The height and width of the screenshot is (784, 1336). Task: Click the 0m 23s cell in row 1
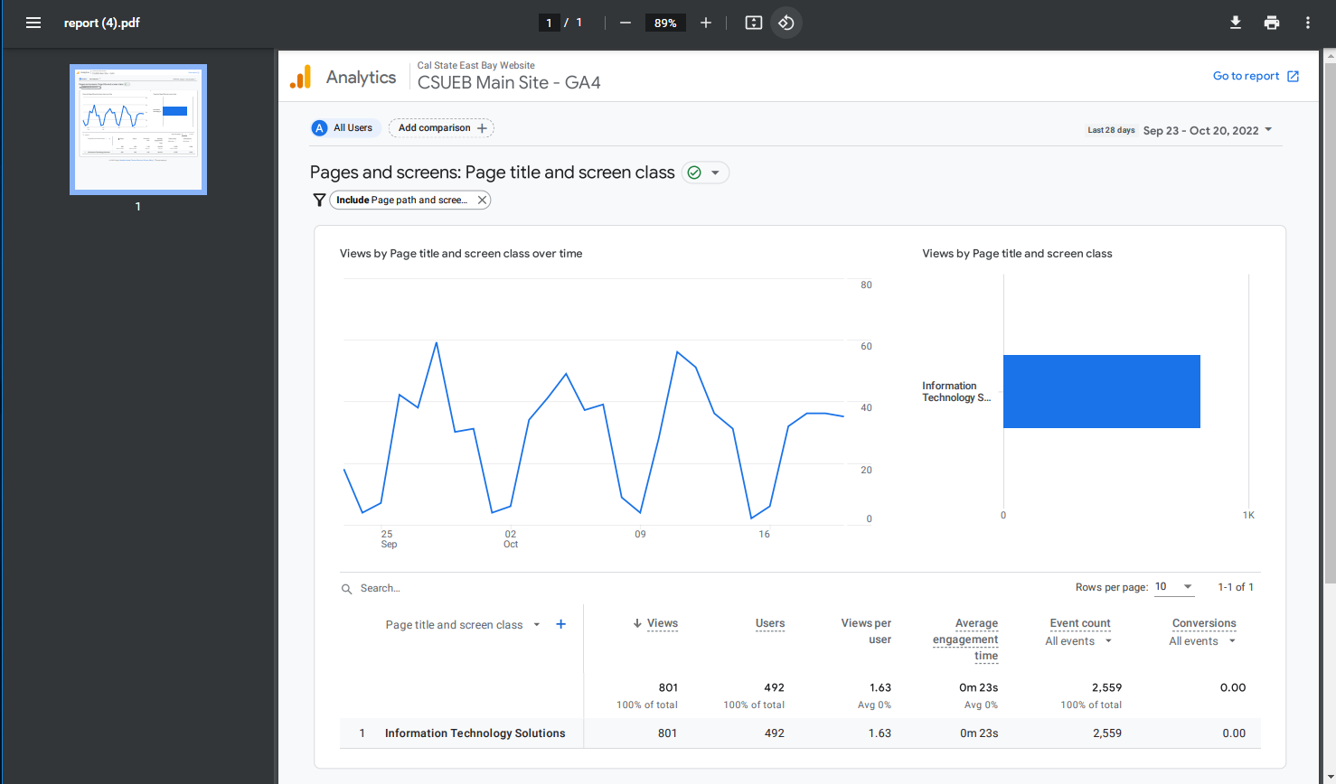(x=979, y=733)
